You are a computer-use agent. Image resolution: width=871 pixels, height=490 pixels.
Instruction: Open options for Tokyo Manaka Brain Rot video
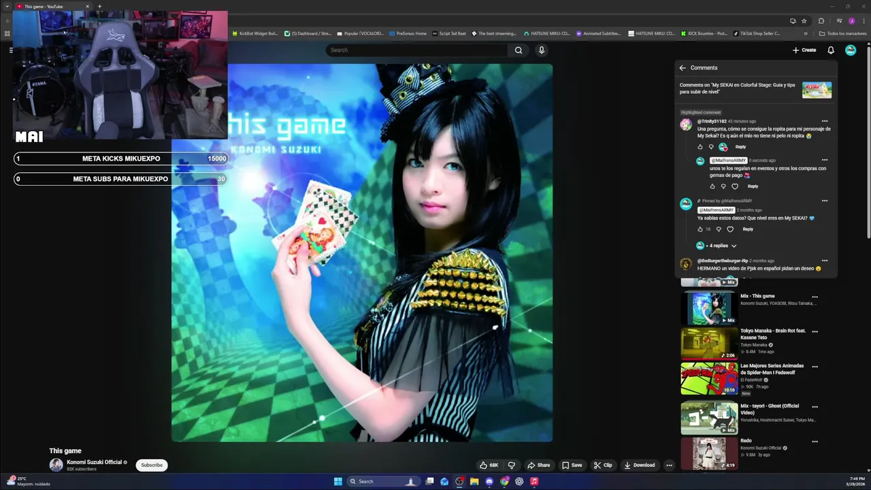[x=815, y=331]
